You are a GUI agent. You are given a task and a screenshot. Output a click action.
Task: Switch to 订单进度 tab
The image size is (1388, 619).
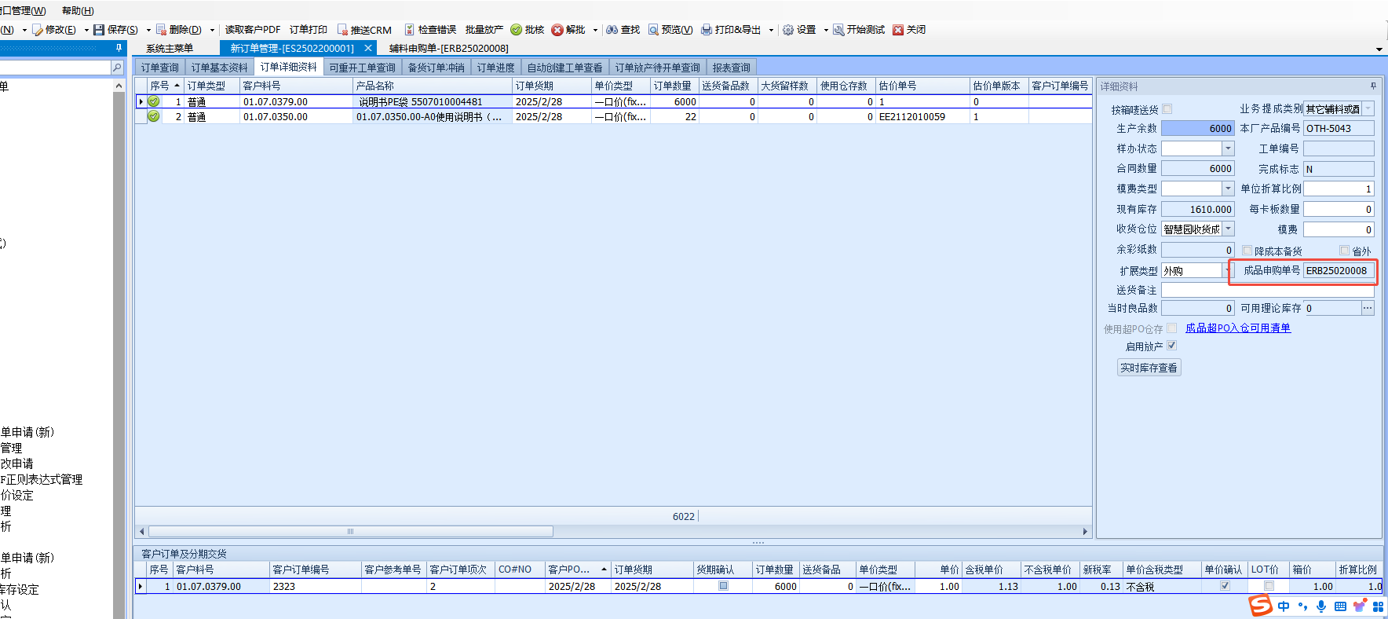[x=496, y=68]
